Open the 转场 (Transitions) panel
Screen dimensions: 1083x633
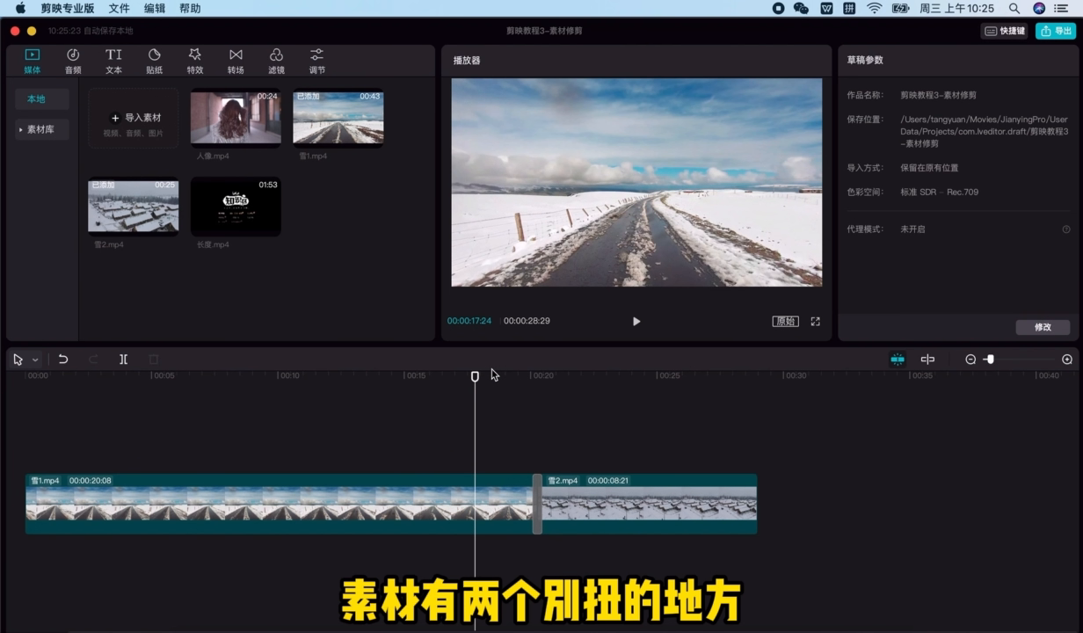point(236,61)
